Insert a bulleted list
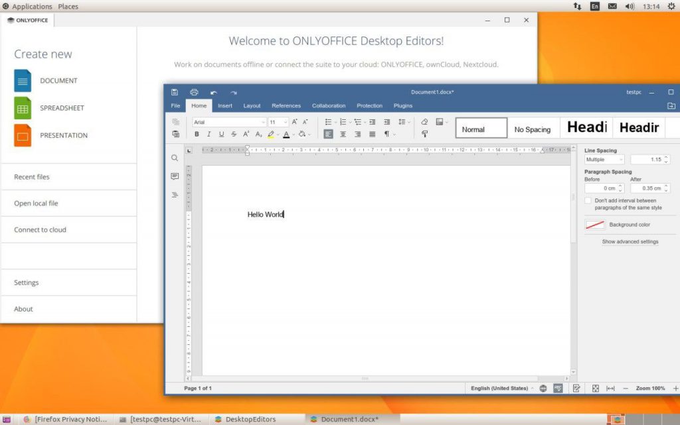The width and height of the screenshot is (680, 425). point(328,122)
